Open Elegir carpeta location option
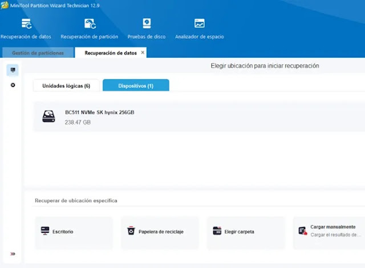The image size is (365, 268). coord(246,233)
